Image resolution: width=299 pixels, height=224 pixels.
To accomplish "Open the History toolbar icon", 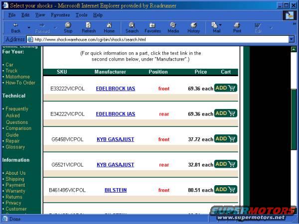I will coord(193,27).
